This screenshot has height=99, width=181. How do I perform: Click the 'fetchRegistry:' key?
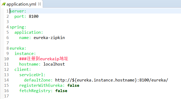[x=36, y=91]
